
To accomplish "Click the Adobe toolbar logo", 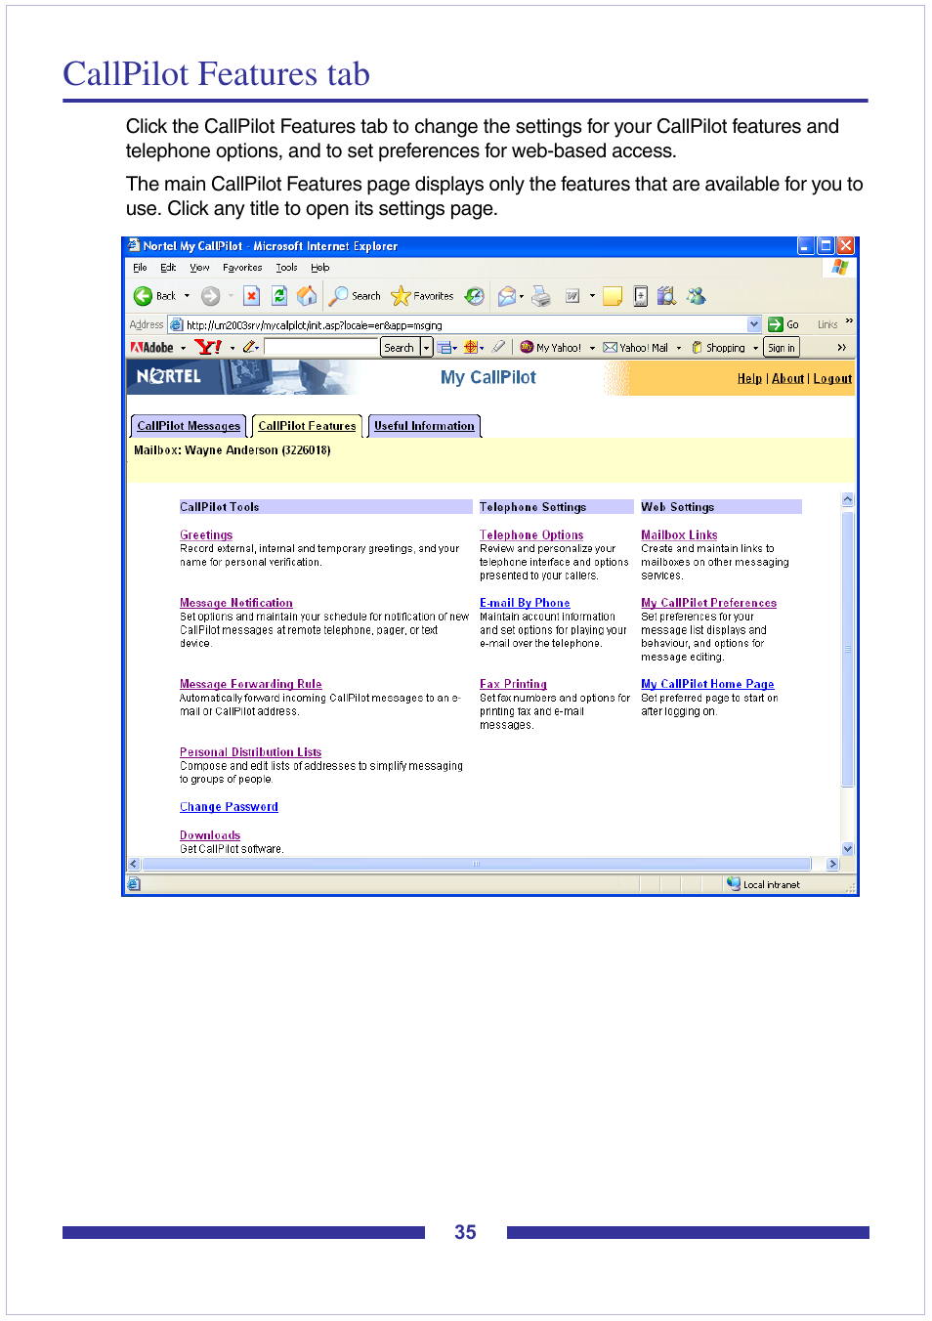I will [152, 348].
